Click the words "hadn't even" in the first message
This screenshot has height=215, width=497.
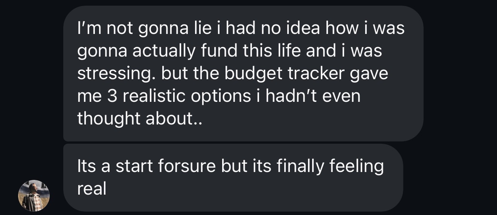(313, 96)
